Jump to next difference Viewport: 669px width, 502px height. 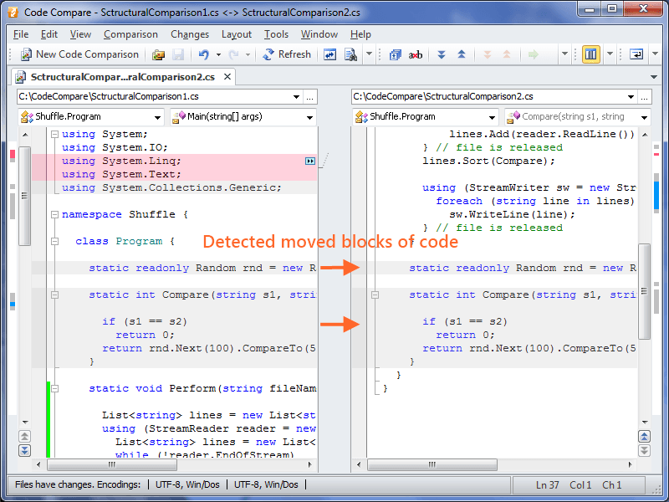click(442, 55)
